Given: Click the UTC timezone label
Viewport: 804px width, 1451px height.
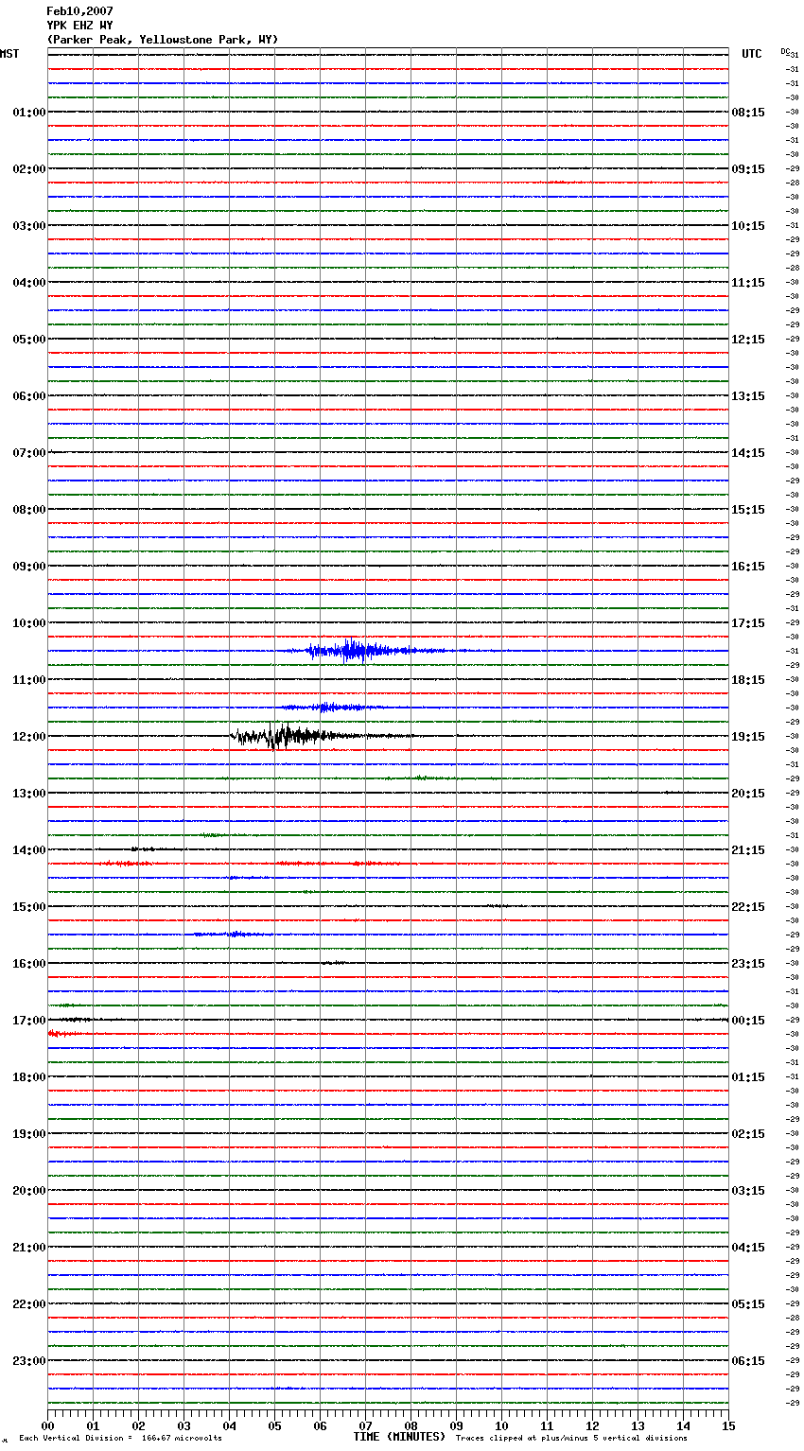Looking at the screenshot, I should 752,54.
